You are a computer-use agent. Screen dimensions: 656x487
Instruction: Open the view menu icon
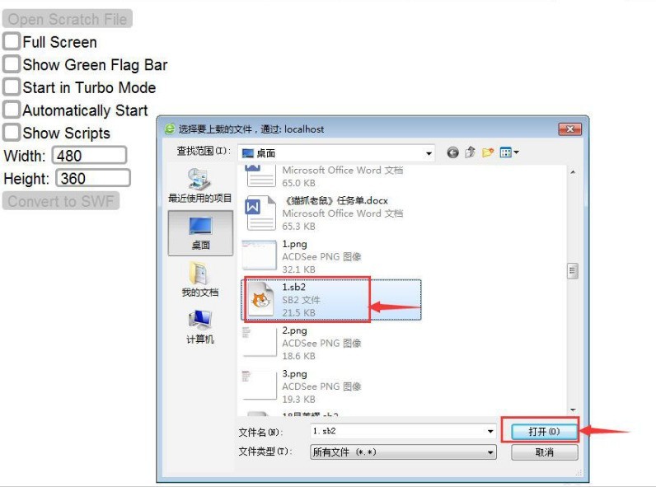[x=509, y=152]
